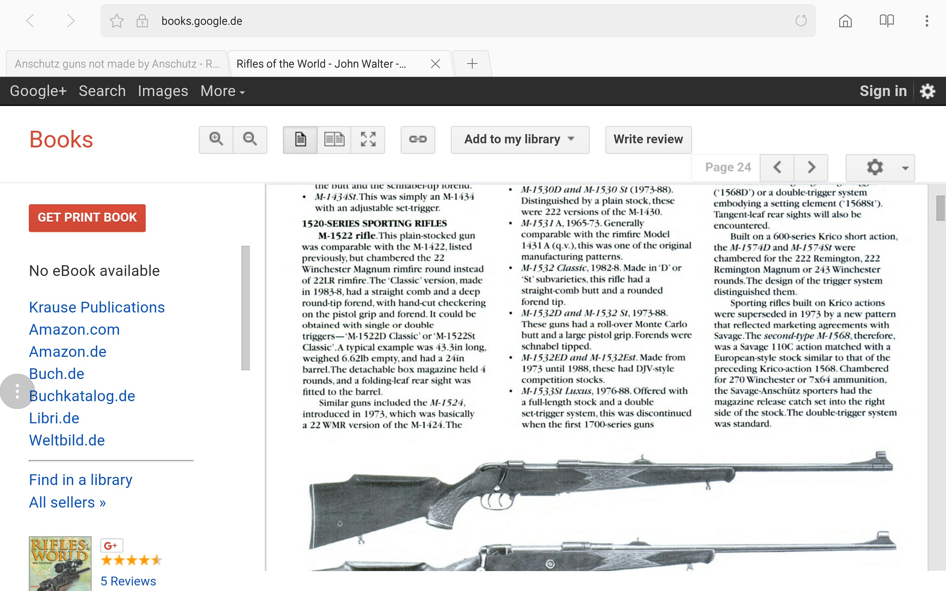Go back with the browser back arrow
946x591 pixels.
30,21
